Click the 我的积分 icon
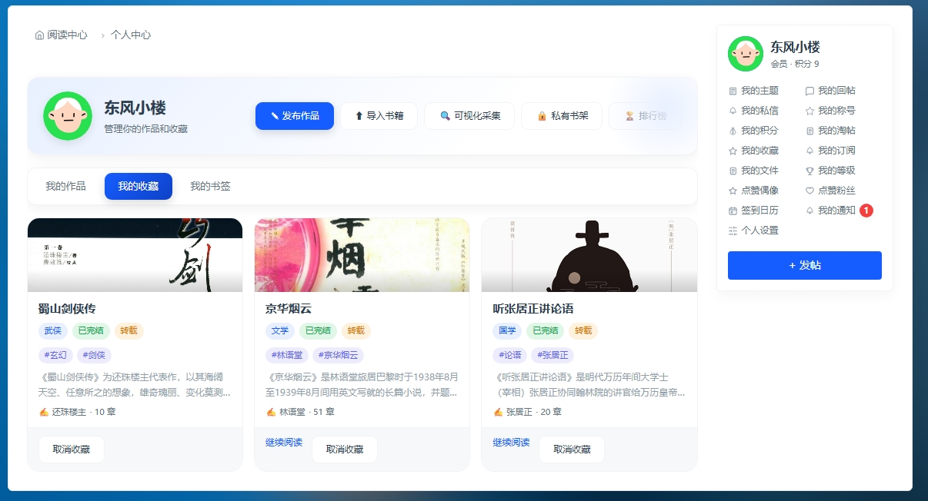Viewport: 928px width, 501px height. pos(733,131)
